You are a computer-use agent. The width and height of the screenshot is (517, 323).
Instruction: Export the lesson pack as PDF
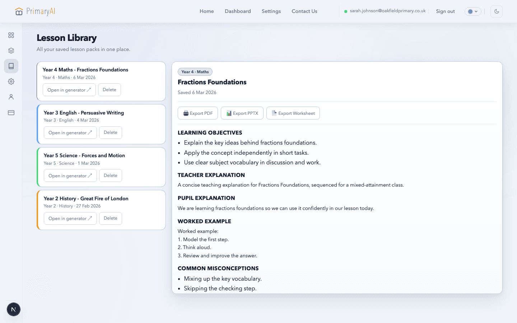[198, 113]
